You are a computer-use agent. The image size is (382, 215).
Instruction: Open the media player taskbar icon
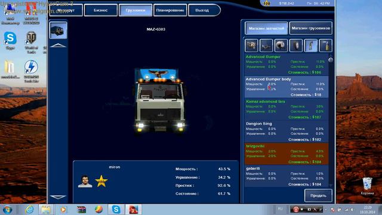(63, 210)
